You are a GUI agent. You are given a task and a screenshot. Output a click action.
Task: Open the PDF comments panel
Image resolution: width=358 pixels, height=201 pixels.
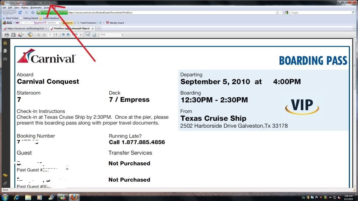click(5, 175)
